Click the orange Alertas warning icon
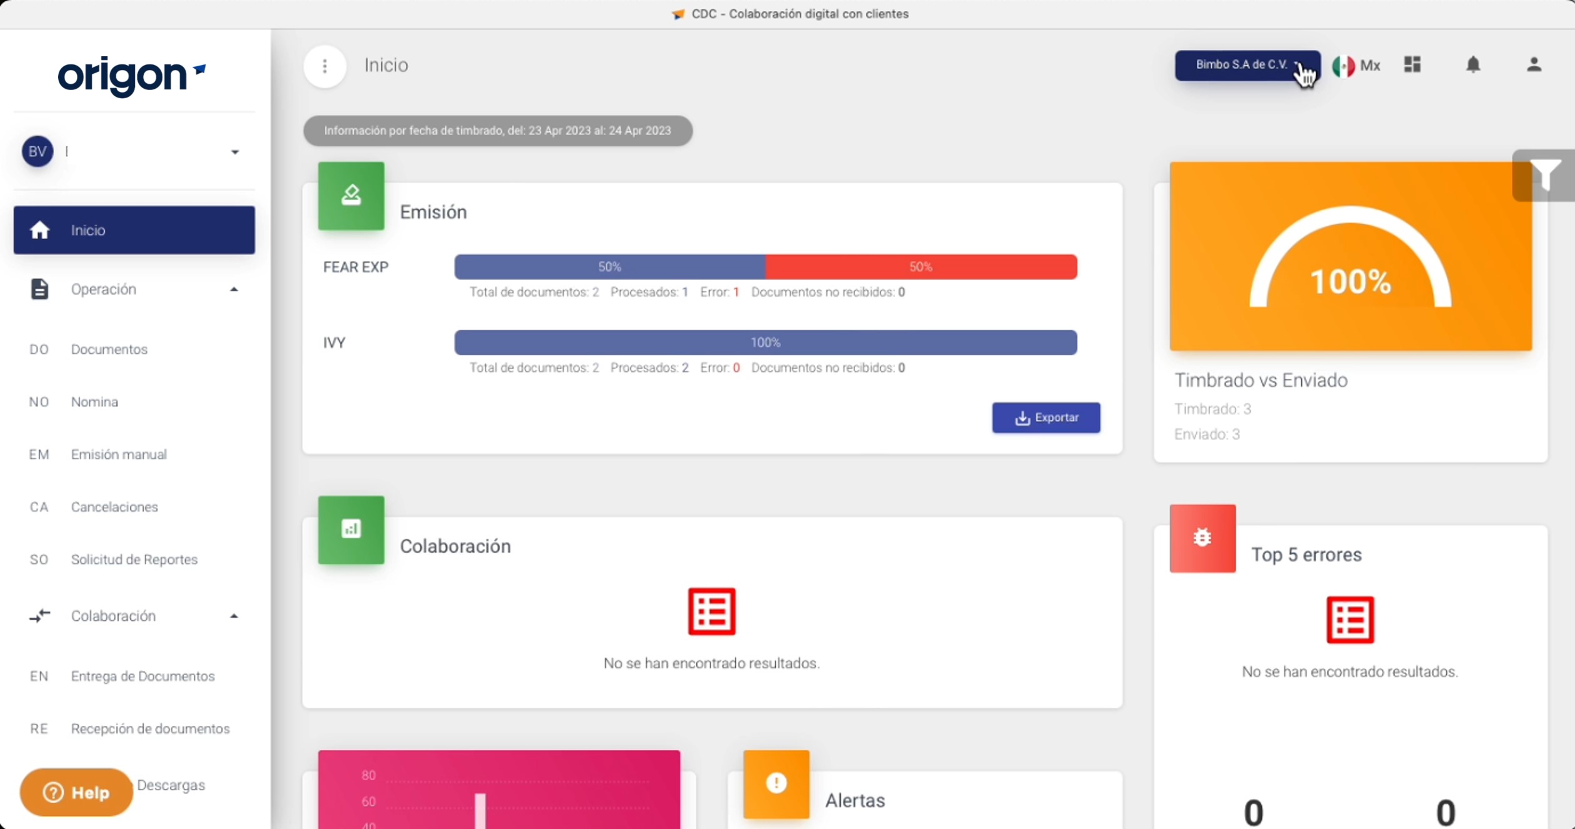The width and height of the screenshot is (1575, 829). (x=776, y=783)
